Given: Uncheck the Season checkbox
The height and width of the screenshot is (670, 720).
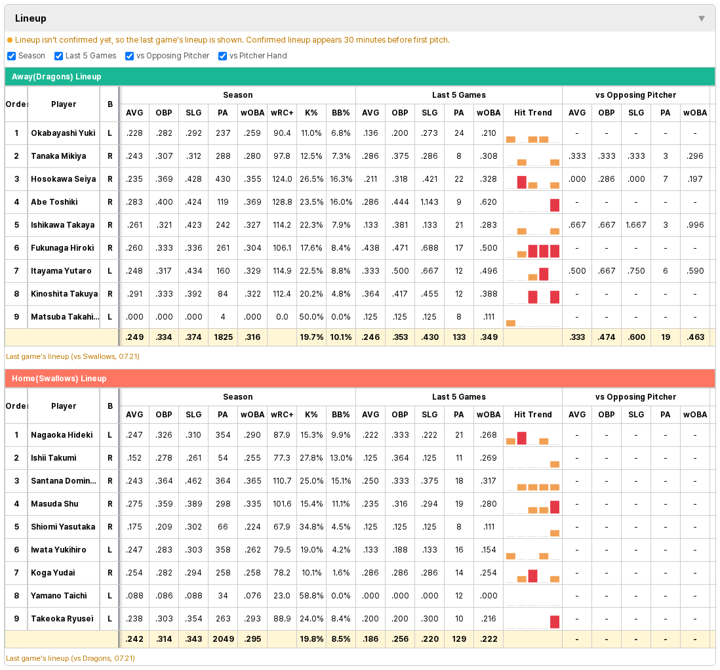Looking at the screenshot, I should [x=12, y=56].
